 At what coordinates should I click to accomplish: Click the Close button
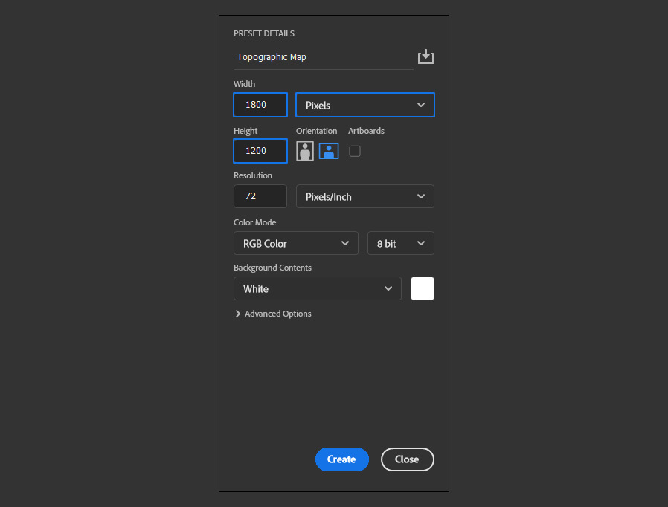tap(408, 459)
